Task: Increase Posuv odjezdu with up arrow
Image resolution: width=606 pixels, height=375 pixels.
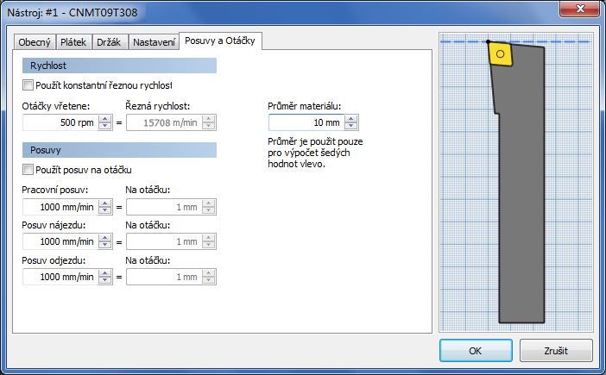Action: (104, 273)
